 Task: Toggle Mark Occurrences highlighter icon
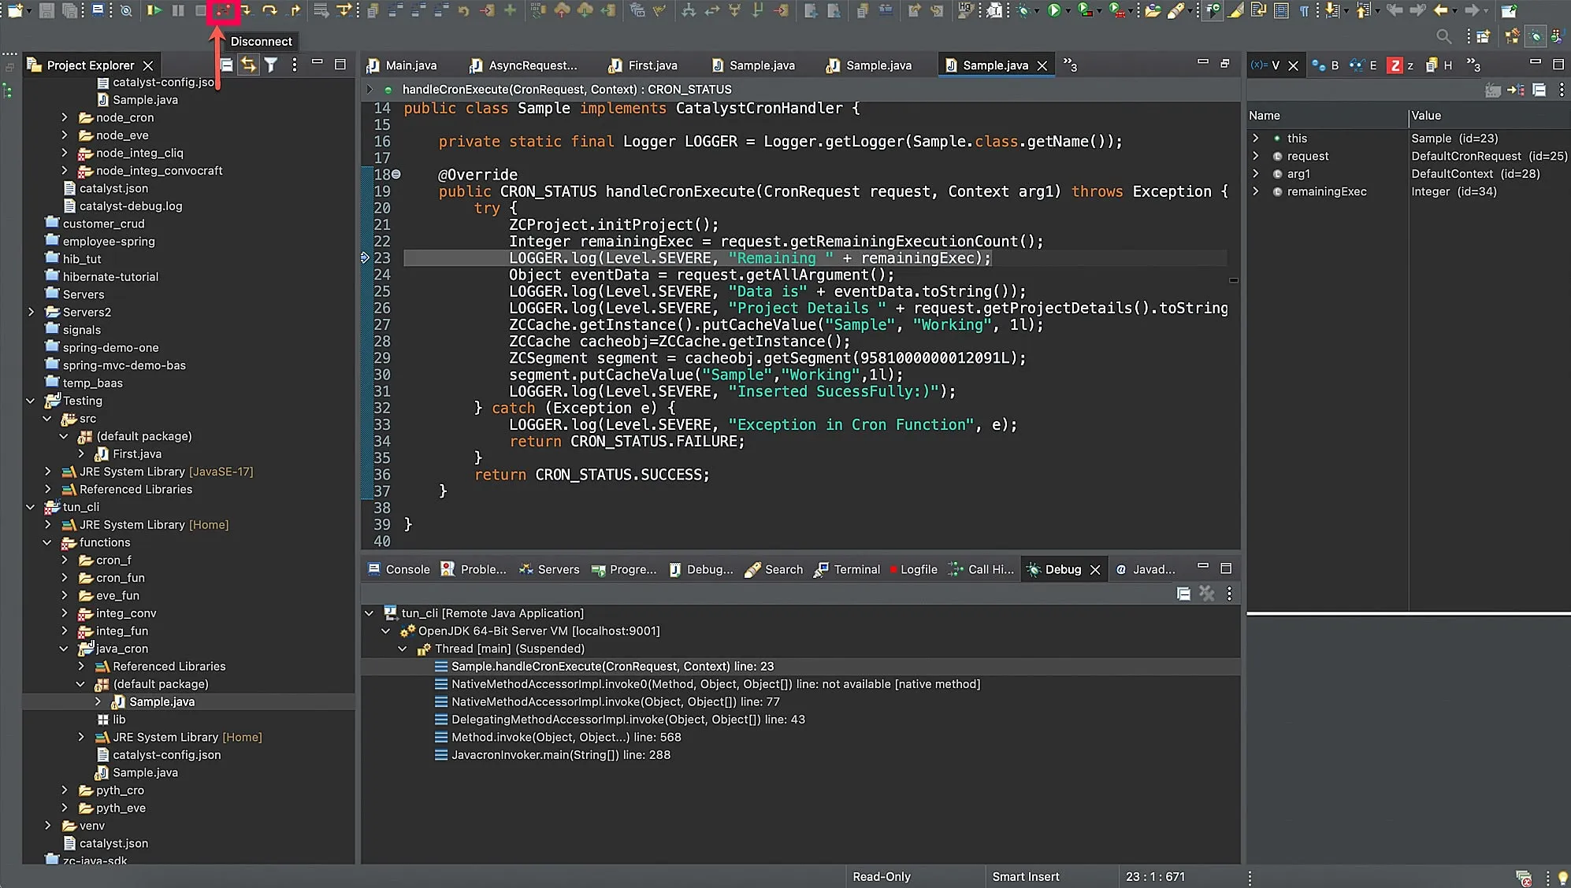coord(1237,11)
